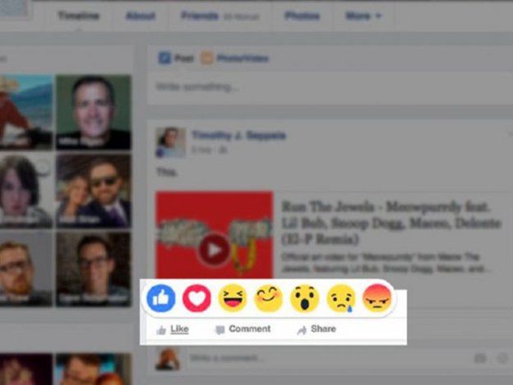Screen dimensions: 513x385
Task: Click the Share arrow icon
Action: [x=302, y=330]
